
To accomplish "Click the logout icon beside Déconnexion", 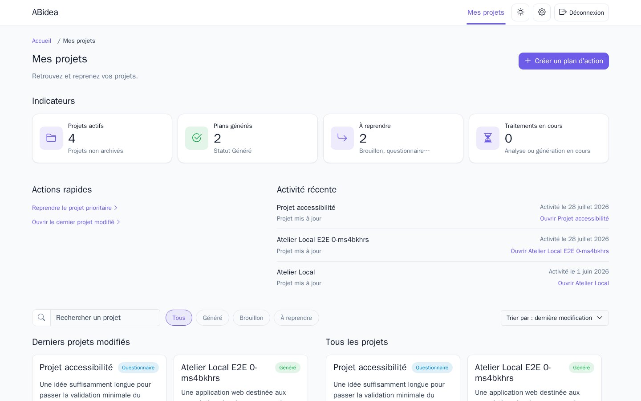I will [x=563, y=12].
